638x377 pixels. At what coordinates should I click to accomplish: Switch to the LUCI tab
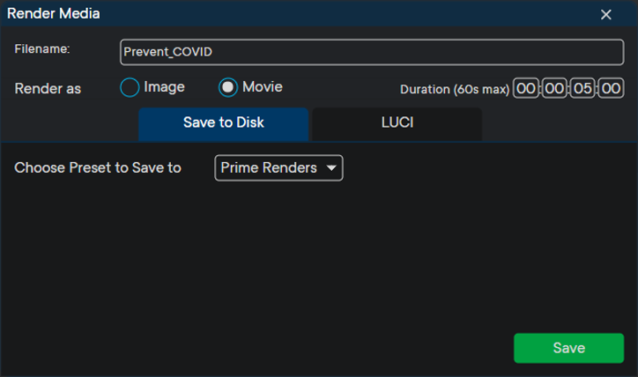[397, 123]
